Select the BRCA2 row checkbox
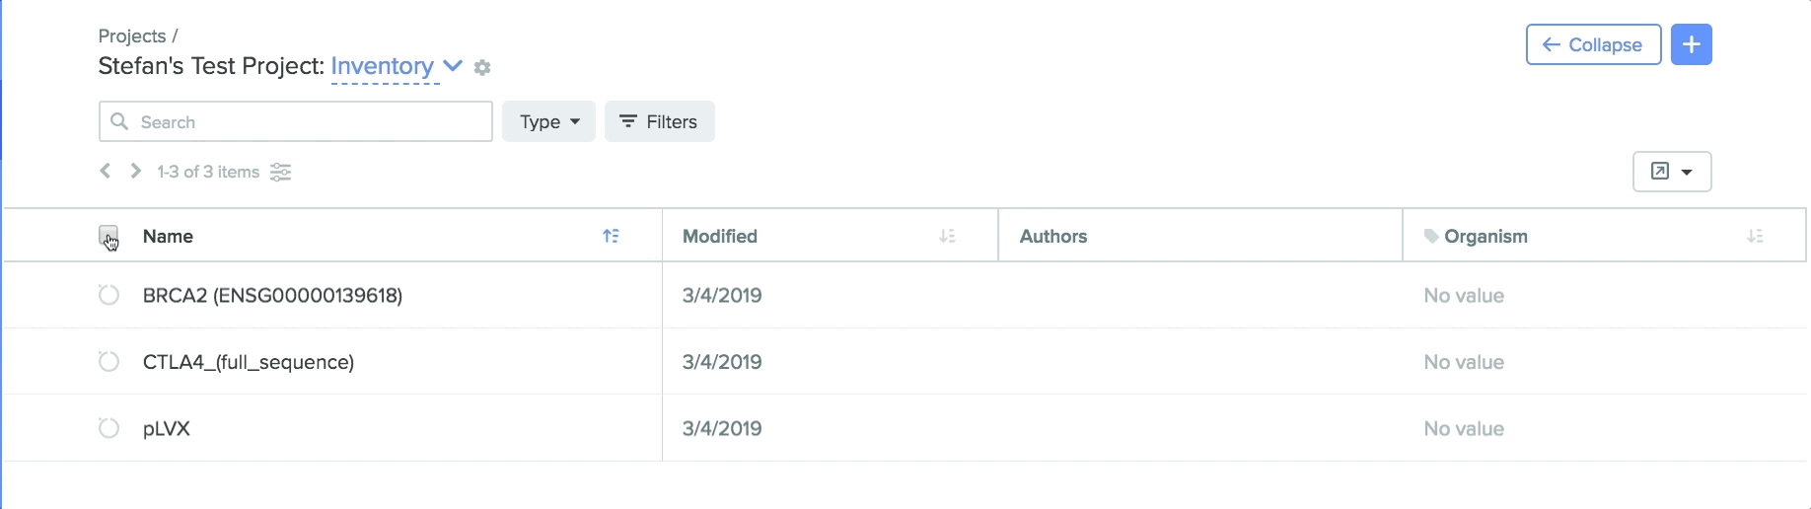The width and height of the screenshot is (1811, 509). 109,295
